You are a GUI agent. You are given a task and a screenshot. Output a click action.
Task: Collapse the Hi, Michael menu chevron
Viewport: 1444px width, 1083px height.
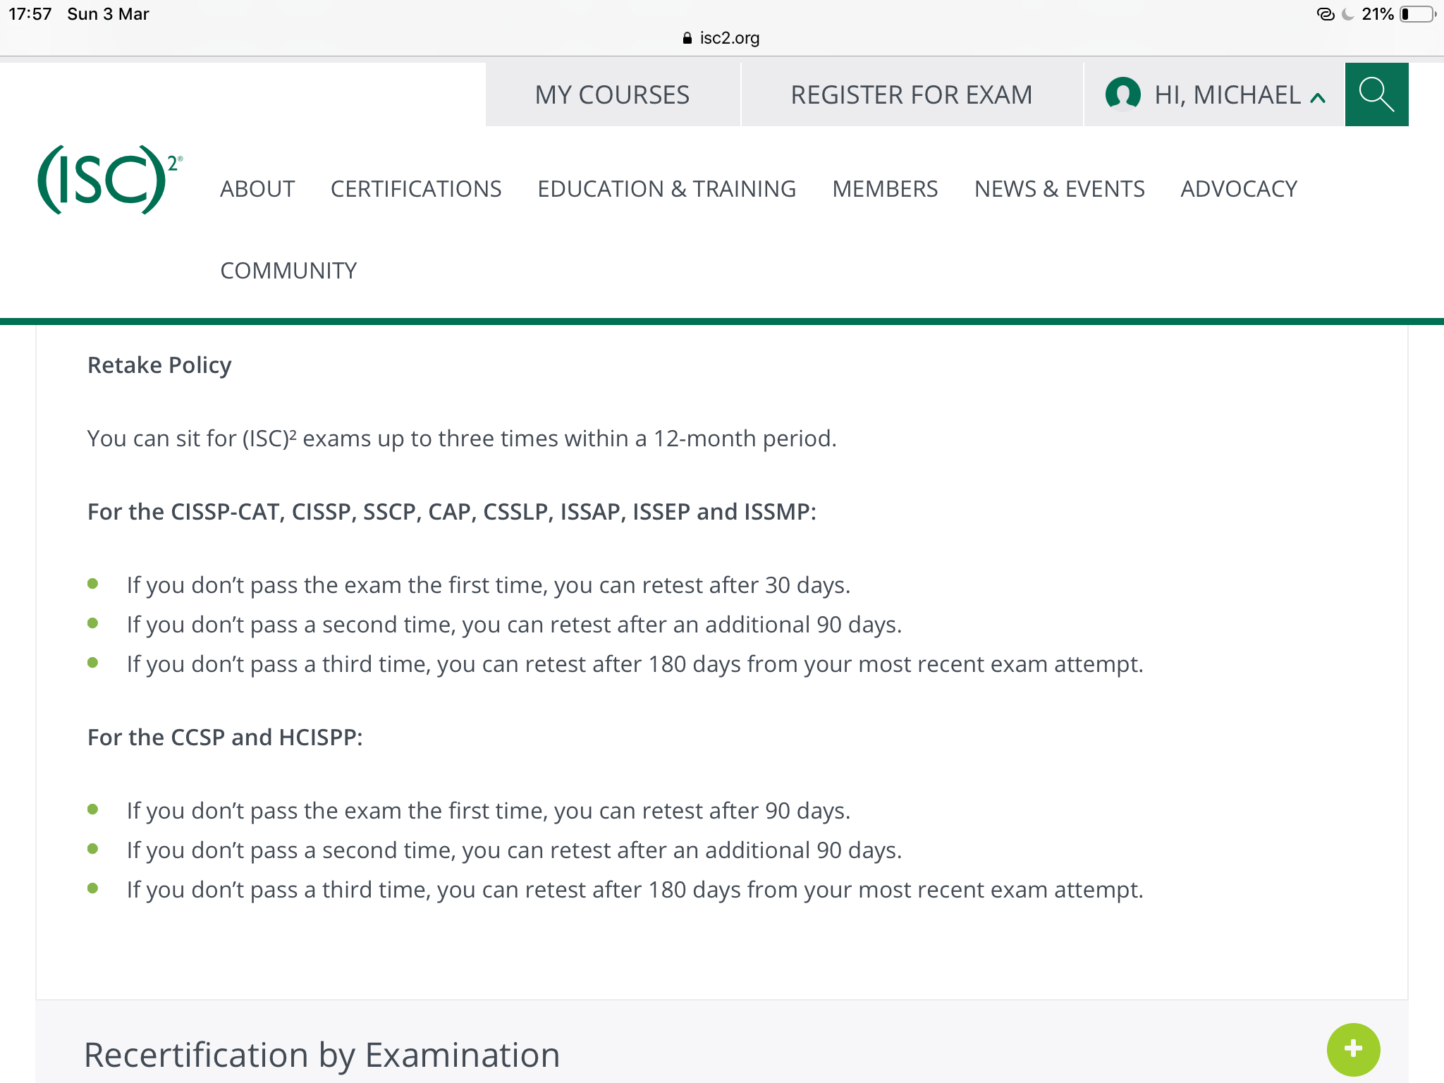pyautogui.click(x=1318, y=98)
